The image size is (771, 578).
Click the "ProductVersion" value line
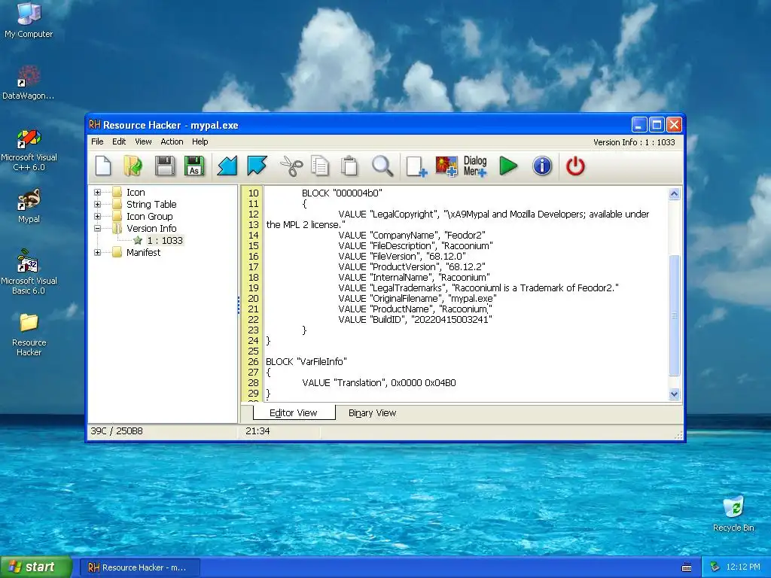[412, 267]
